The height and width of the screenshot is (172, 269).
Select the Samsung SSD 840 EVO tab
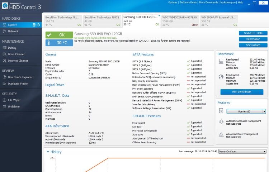(141, 21)
